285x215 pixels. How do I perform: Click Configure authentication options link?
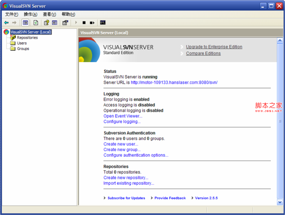pos(136,155)
